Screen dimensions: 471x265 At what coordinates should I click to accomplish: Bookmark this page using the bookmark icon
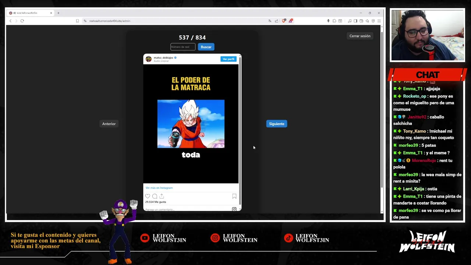point(77,21)
